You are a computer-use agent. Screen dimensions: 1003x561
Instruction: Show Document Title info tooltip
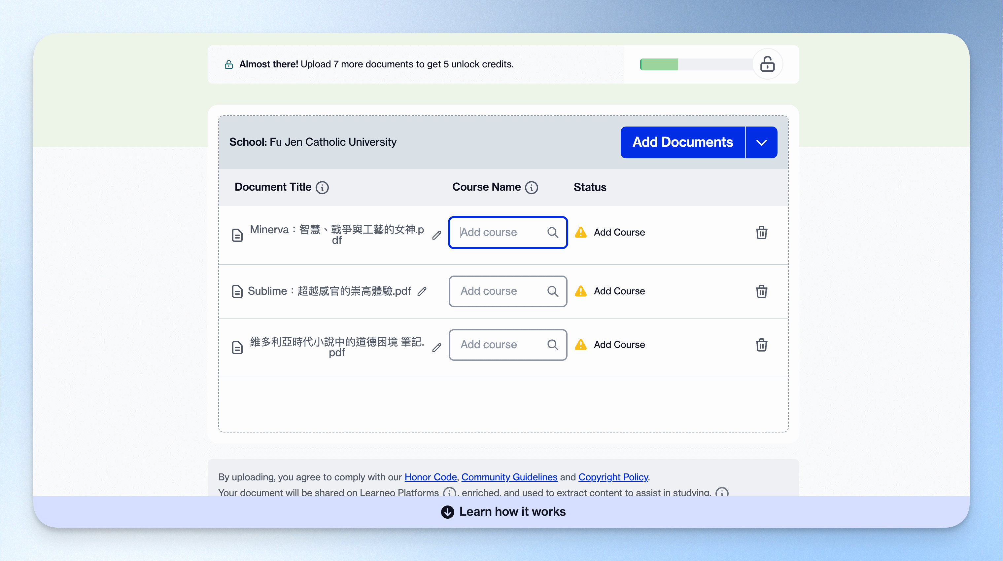pyautogui.click(x=322, y=187)
